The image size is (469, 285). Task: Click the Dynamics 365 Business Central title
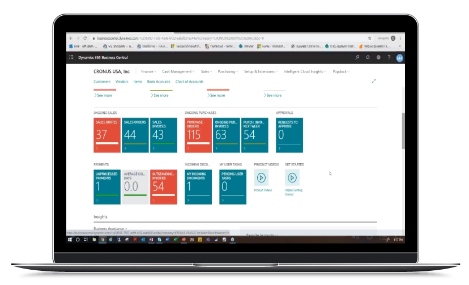coord(103,57)
